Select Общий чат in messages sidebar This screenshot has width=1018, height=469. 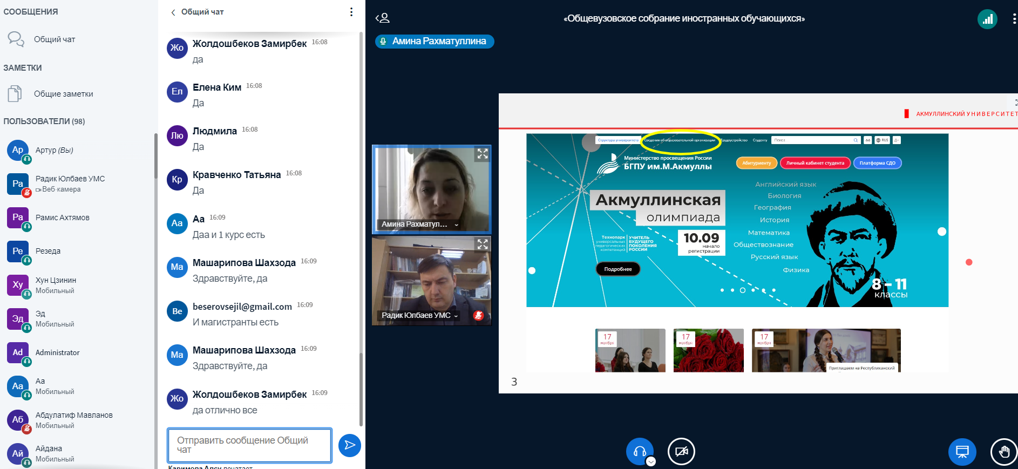click(x=54, y=39)
